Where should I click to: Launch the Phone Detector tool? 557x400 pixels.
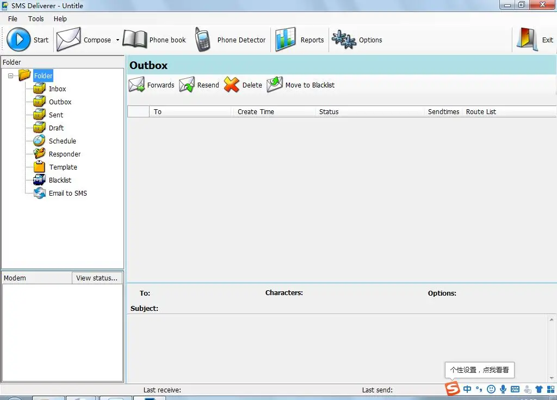203,40
